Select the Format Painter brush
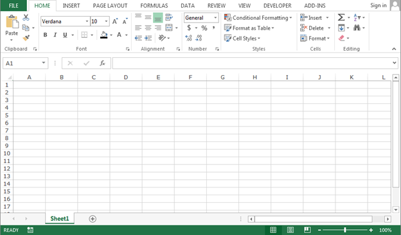This screenshot has height=235, width=401. [x=26, y=38]
